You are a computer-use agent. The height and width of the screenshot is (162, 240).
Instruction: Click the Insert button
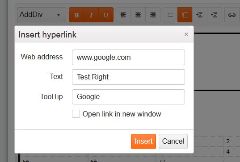[143, 141]
